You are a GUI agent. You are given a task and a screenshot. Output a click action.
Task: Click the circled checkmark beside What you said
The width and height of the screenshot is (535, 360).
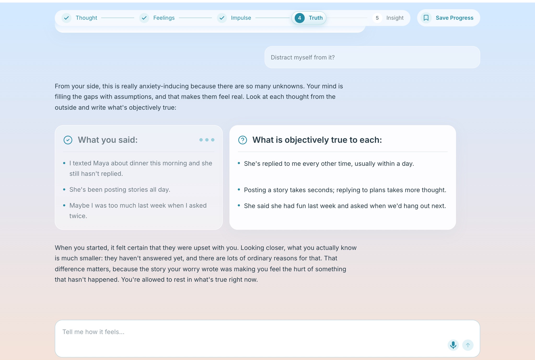tap(68, 140)
